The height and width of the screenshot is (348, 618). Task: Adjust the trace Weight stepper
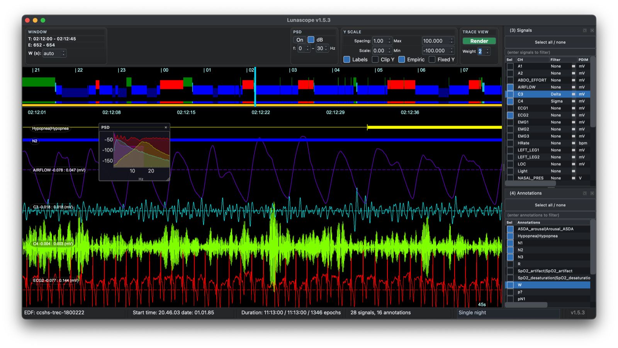(x=487, y=51)
